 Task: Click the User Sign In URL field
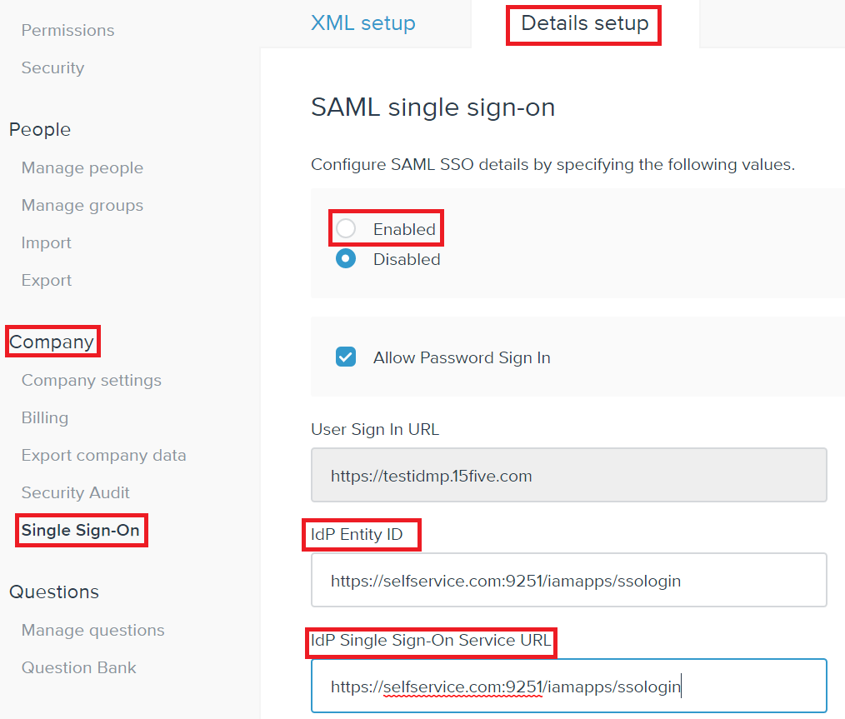point(568,477)
